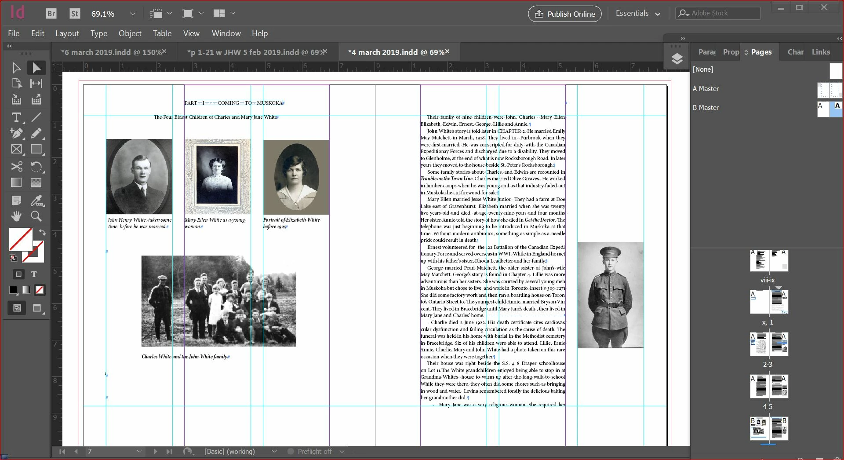Click the Fill color swatch
This screenshot has height=460, width=844.
[x=20, y=239]
